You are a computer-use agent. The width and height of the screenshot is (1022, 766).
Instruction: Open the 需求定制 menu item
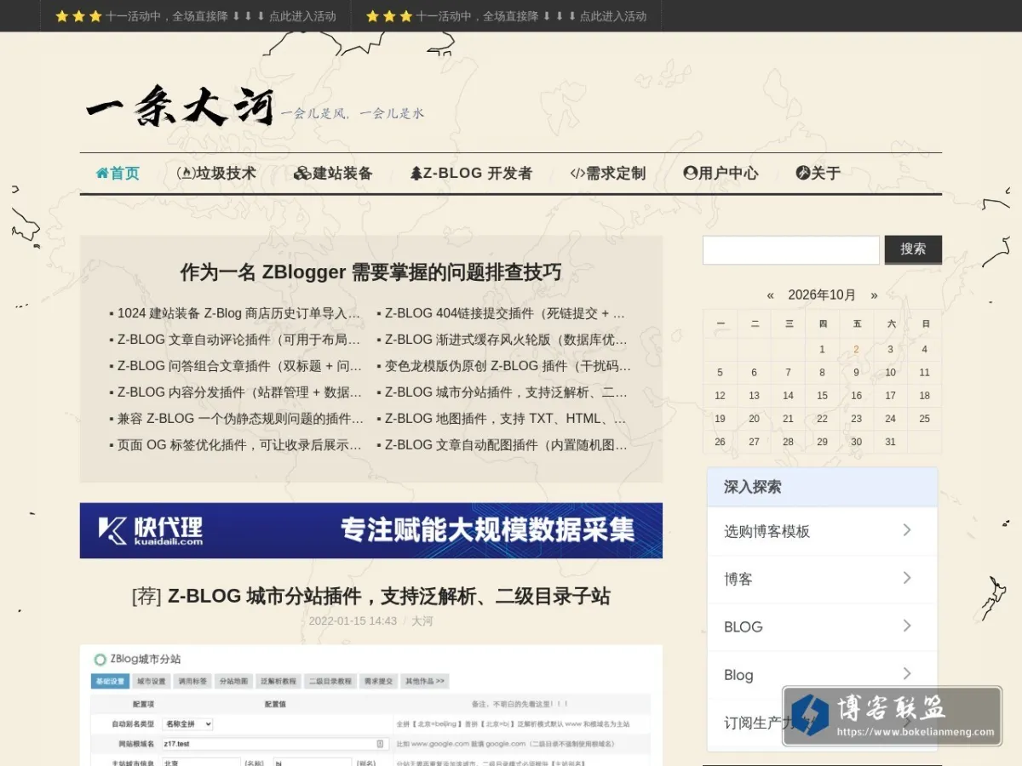(607, 174)
